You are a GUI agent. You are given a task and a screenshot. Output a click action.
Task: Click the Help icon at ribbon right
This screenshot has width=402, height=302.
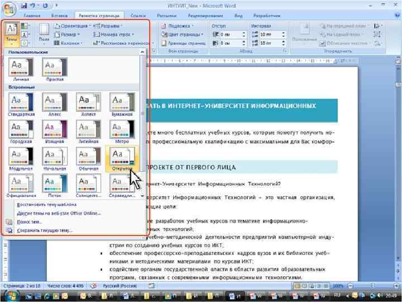396,16
